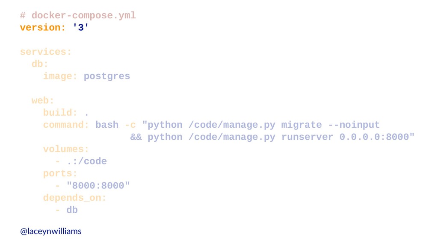Click the build: key

60,113
